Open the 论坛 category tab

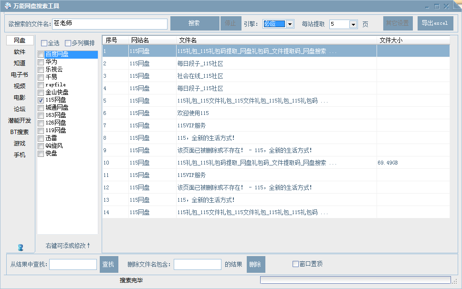point(20,109)
